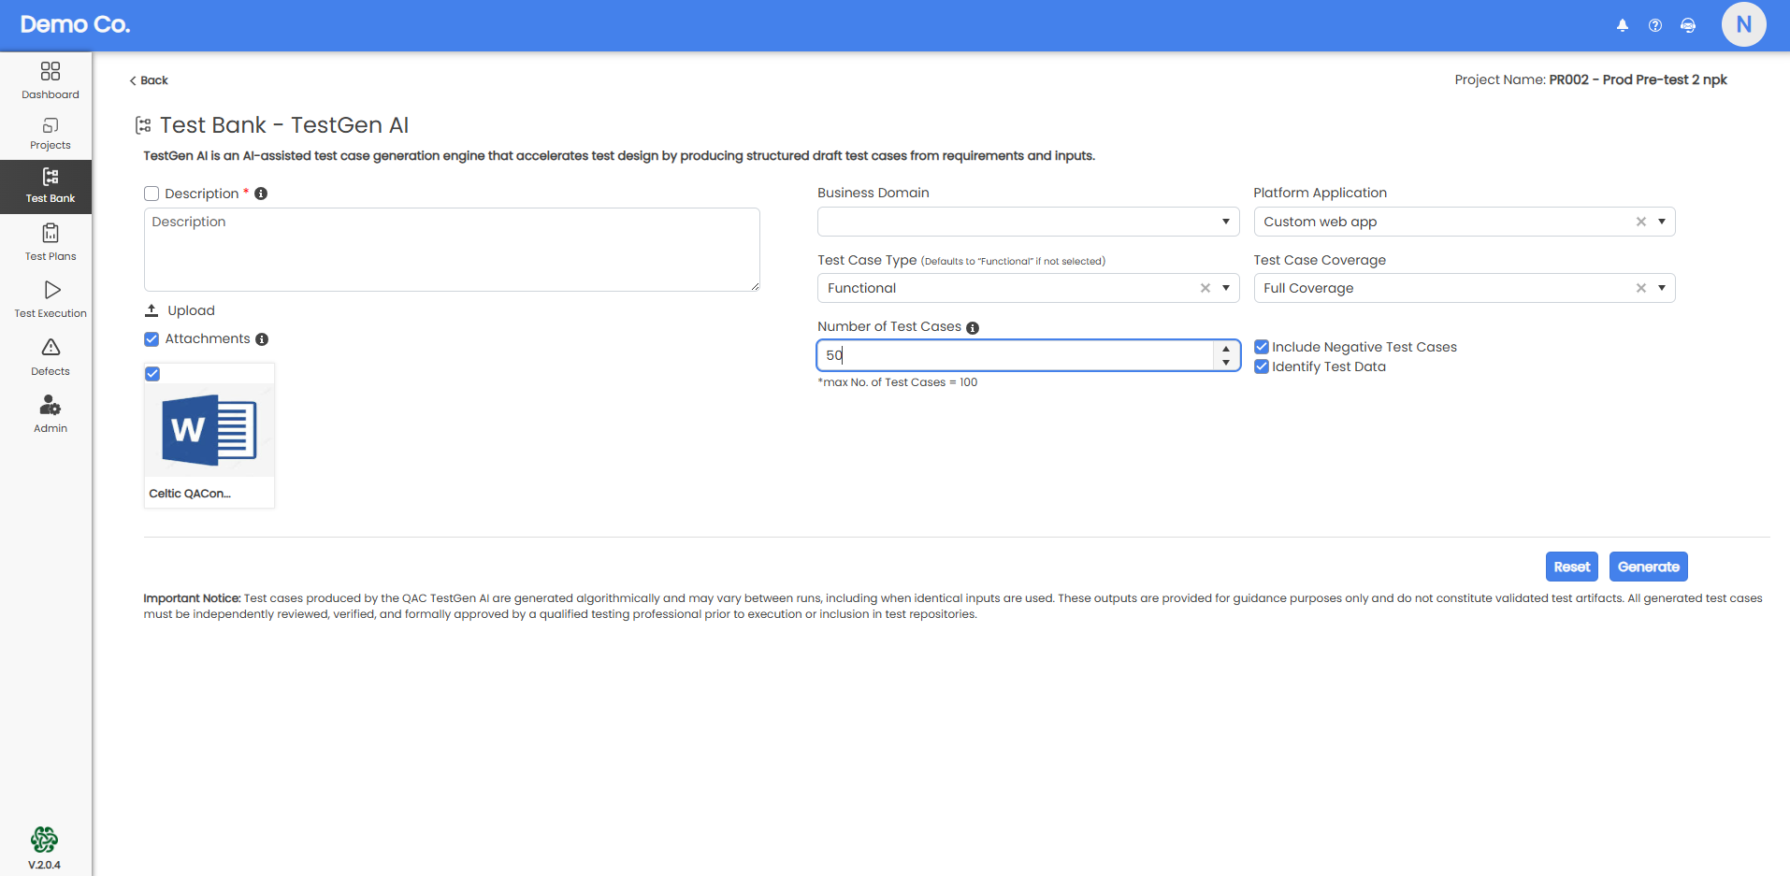The height and width of the screenshot is (876, 1790).
Task: Click the Test Bank title icon
Action: 143,125
